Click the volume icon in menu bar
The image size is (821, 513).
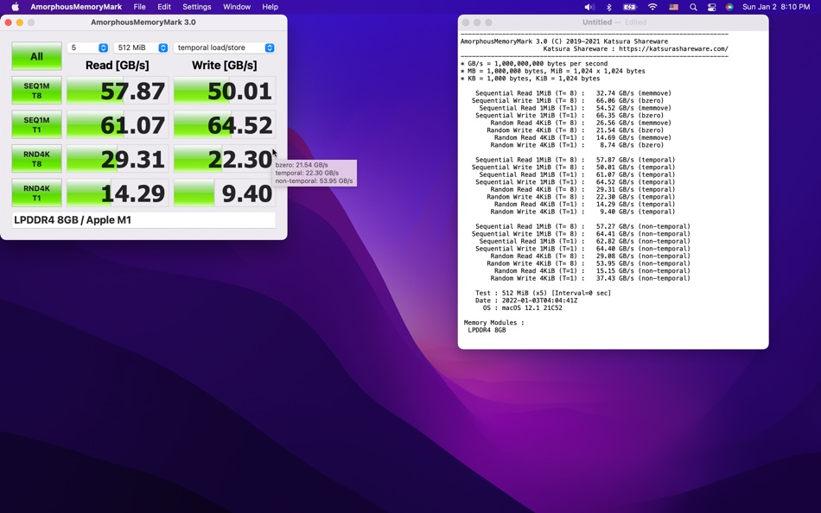coord(589,7)
